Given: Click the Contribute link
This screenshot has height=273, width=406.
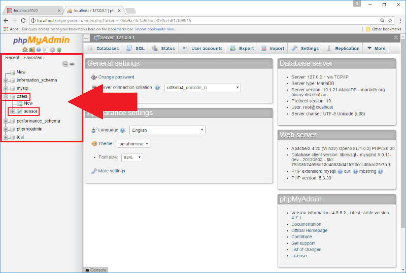Looking at the screenshot, I should pos(301,237).
